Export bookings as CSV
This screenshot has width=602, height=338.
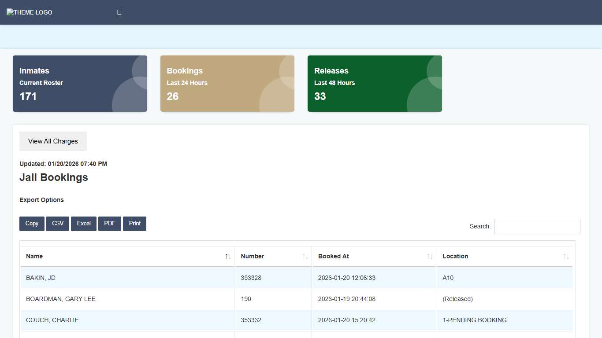click(58, 224)
